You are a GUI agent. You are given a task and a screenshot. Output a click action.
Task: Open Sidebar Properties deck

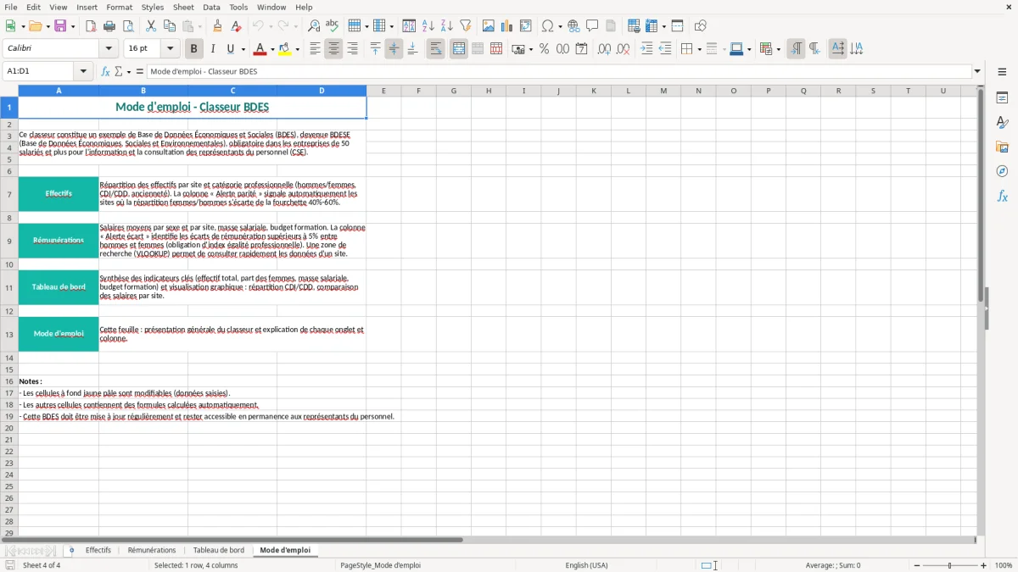1002,98
